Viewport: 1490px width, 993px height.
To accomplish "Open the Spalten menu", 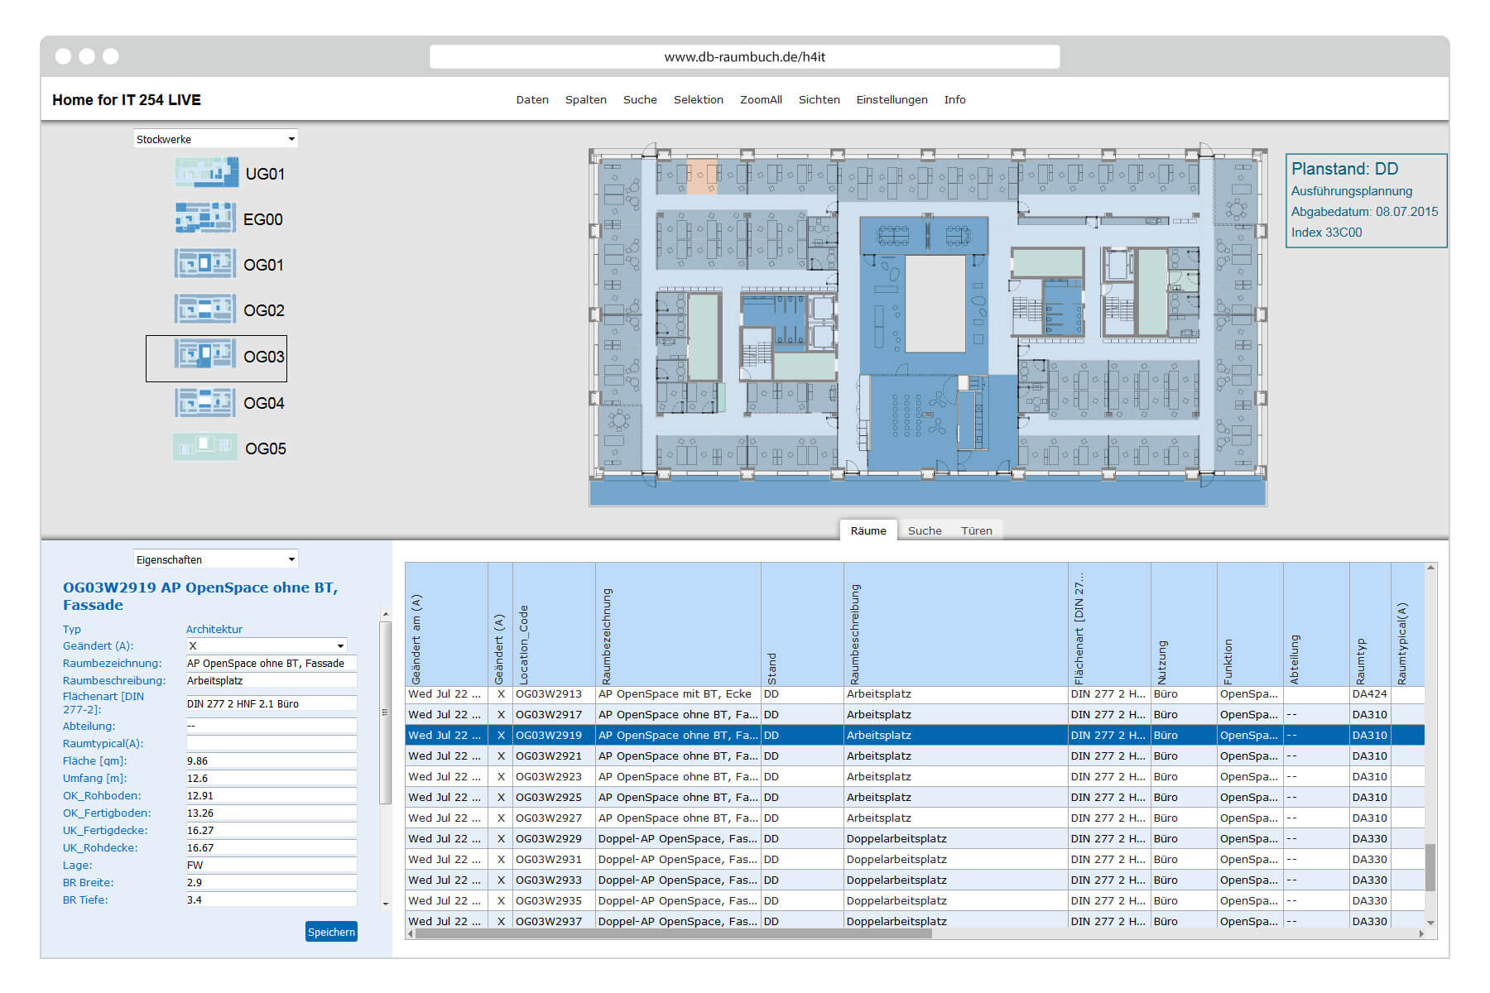I will pos(585,100).
